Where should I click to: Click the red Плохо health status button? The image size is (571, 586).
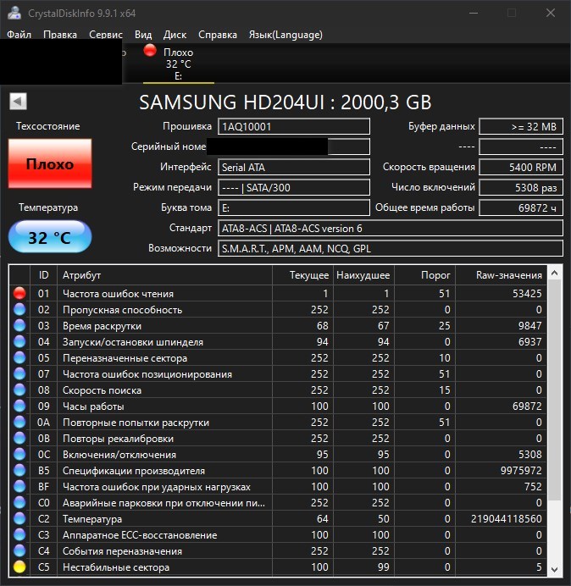50,163
